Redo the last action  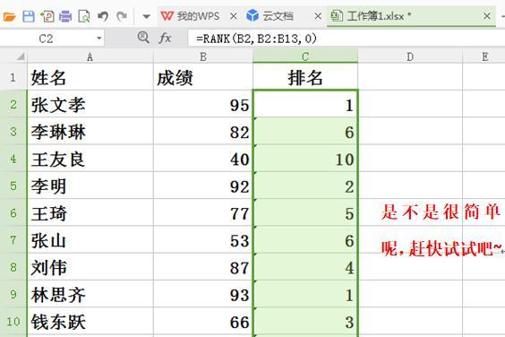pos(122,16)
